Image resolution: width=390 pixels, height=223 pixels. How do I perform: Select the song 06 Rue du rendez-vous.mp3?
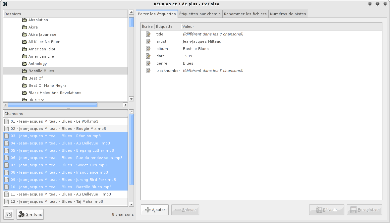pos(65,158)
